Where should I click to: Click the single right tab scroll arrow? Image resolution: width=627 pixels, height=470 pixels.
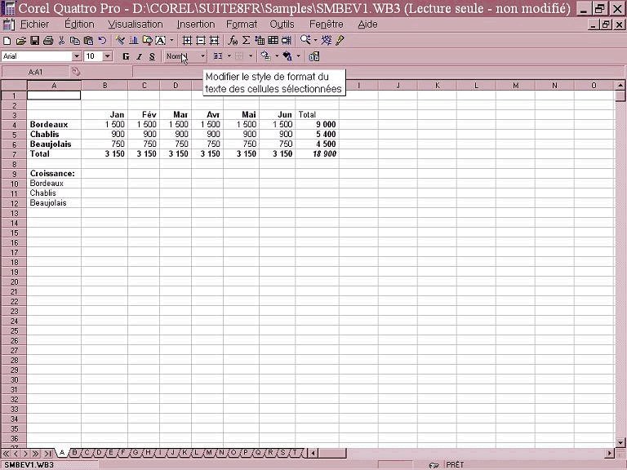point(25,454)
